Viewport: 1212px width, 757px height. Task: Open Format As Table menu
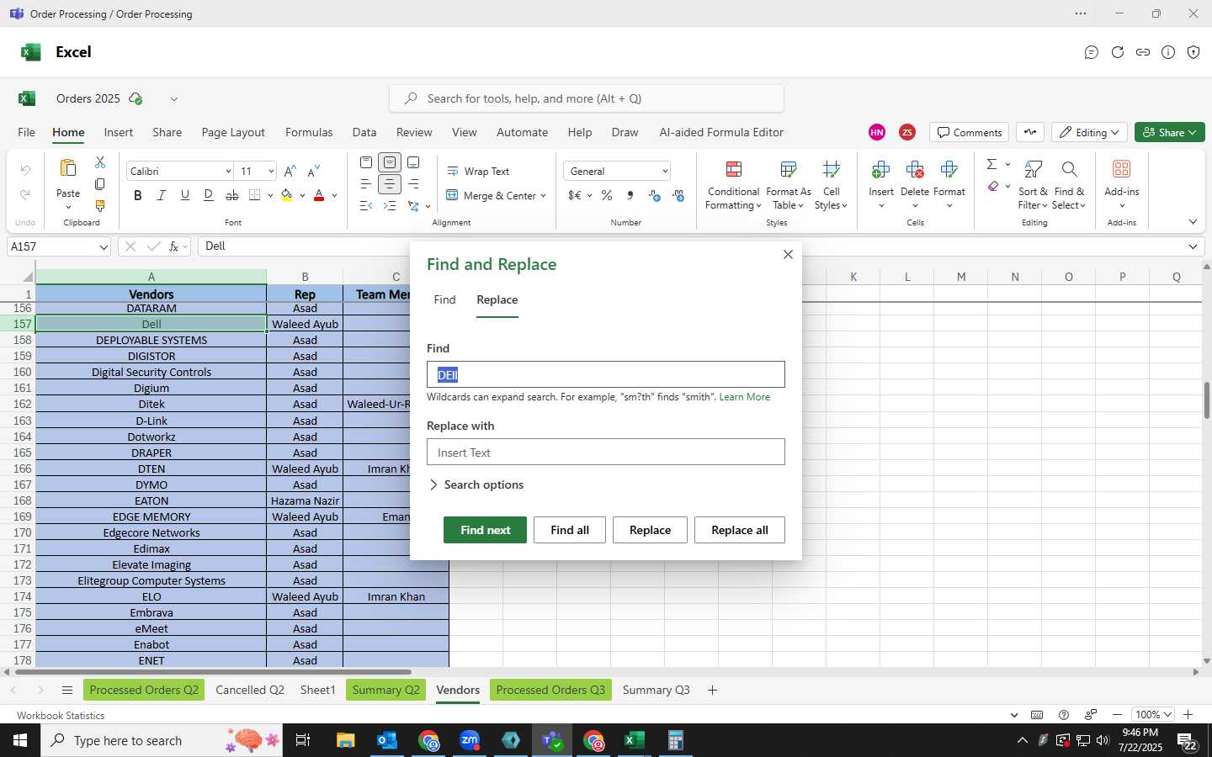(x=789, y=185)
